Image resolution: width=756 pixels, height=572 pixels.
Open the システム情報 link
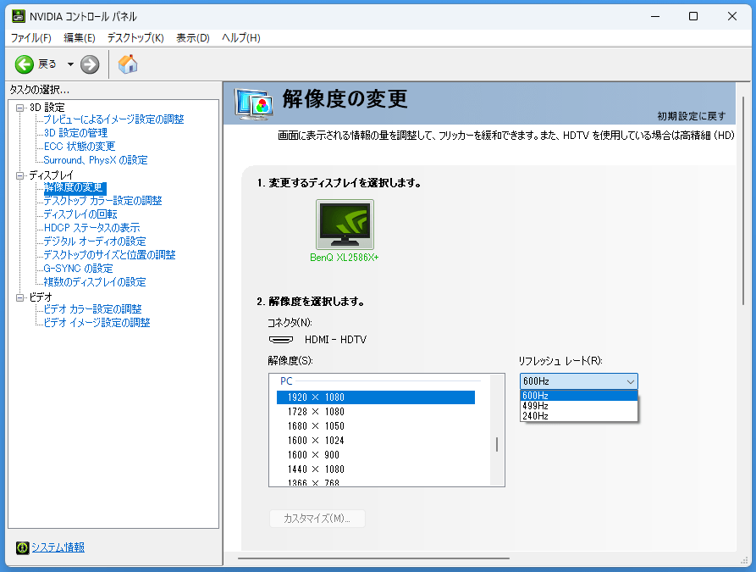tap(58, 547)
